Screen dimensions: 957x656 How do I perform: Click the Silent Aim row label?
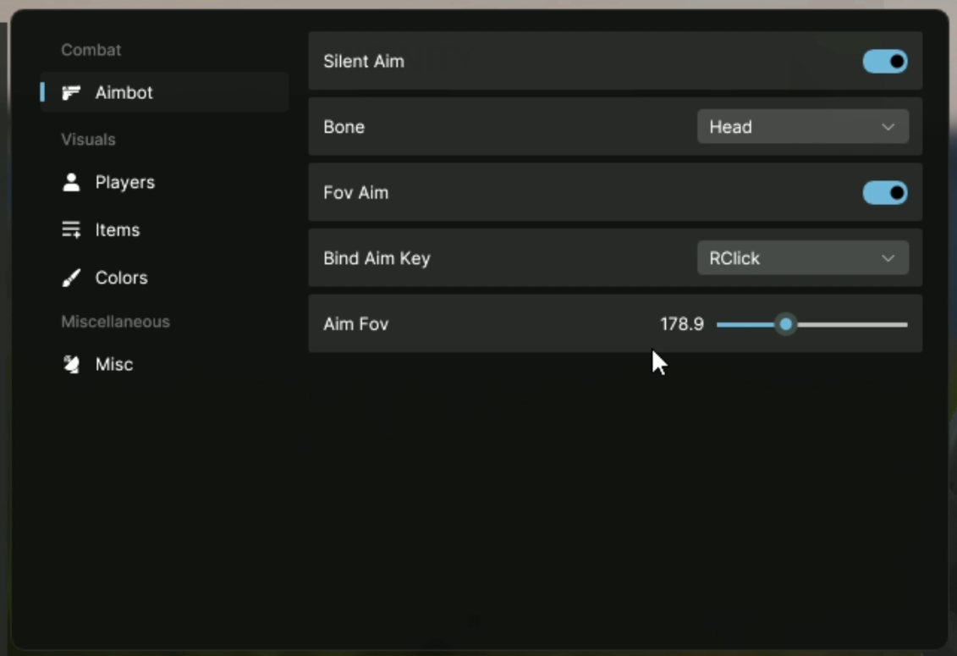tap(364, 62)
